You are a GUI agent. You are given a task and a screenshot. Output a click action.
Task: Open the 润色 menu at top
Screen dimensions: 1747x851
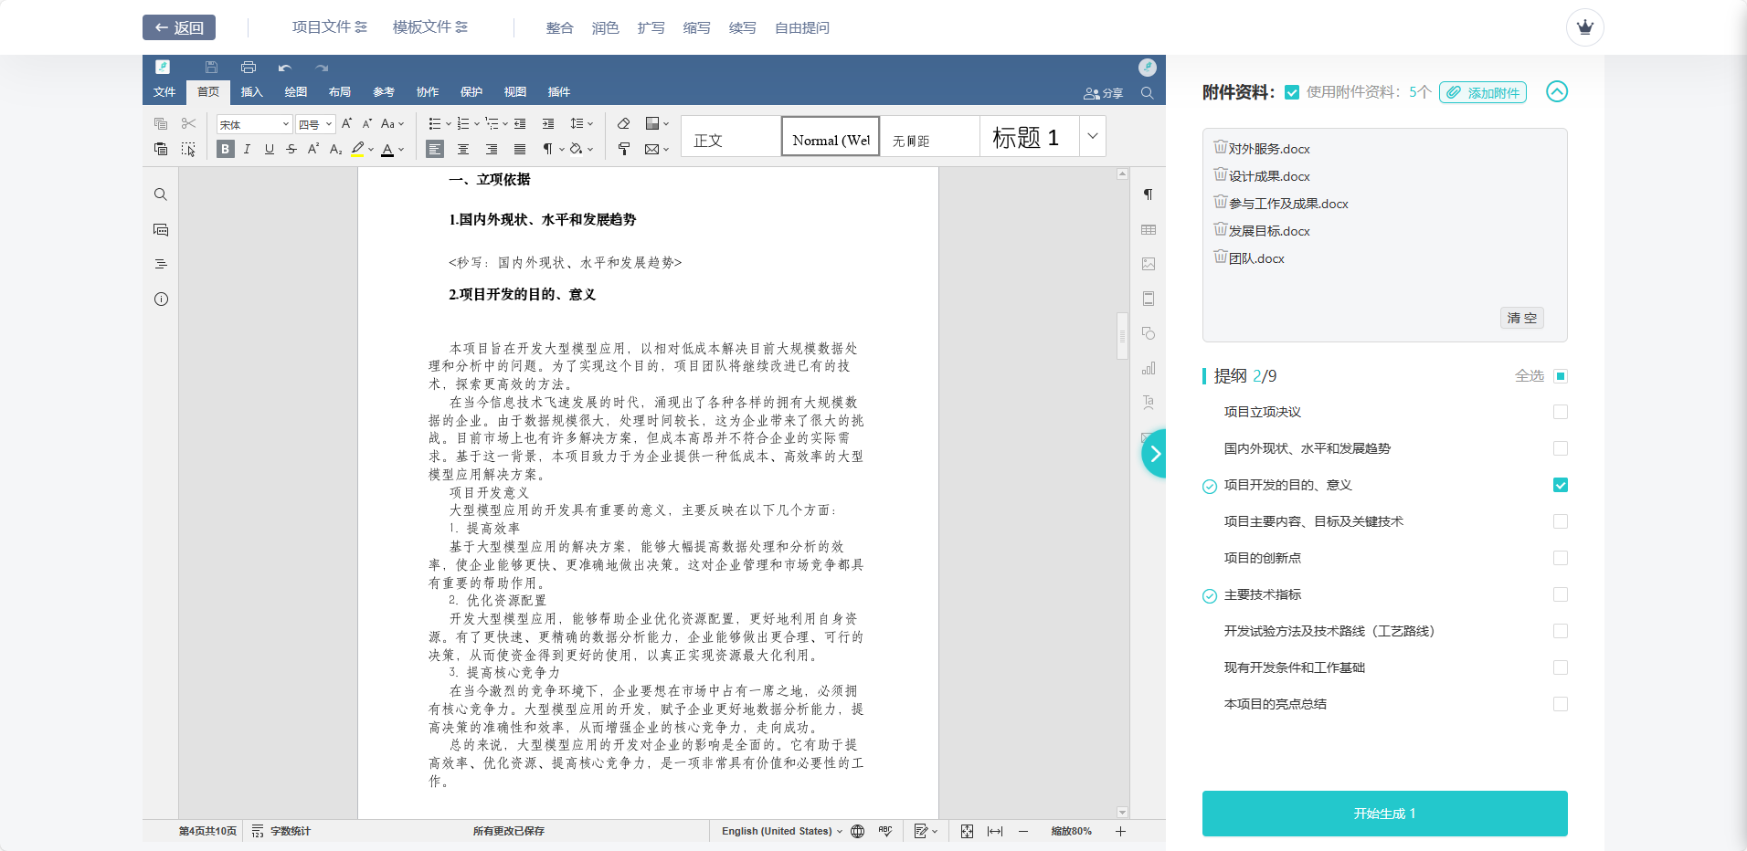pos(606,27)
